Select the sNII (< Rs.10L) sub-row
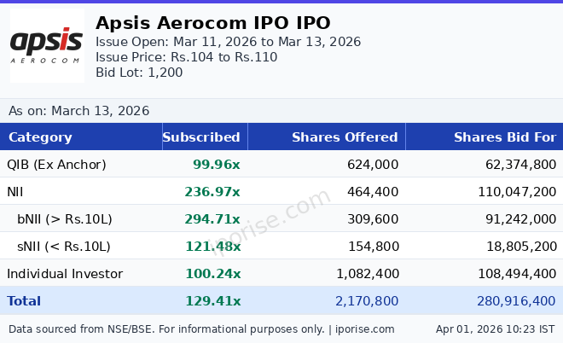This screenshot has height=343, width=563. [64, 247]
